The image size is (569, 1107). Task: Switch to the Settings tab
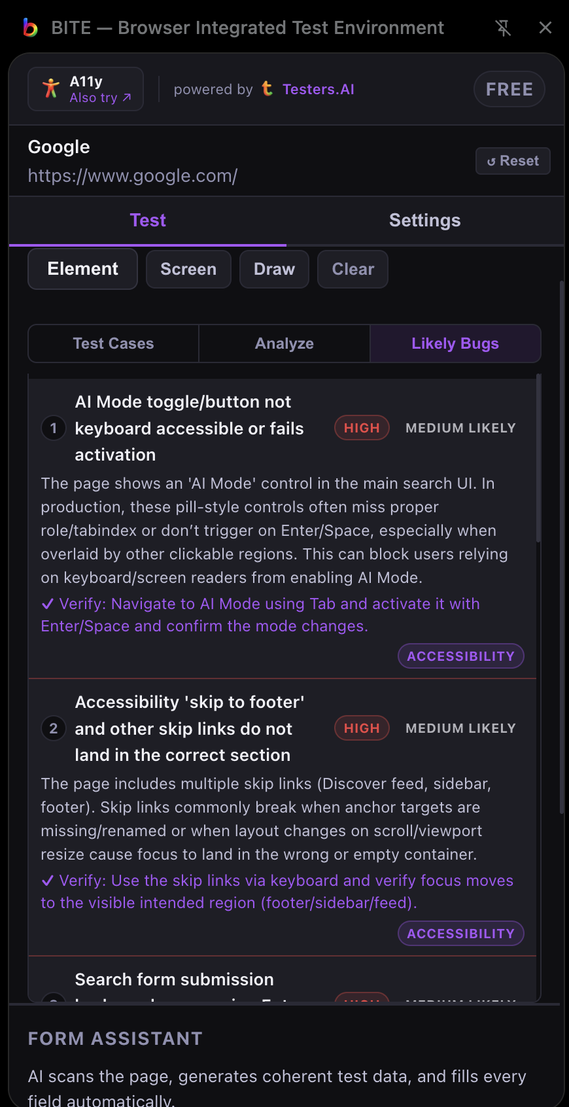[x=424, y=220]
